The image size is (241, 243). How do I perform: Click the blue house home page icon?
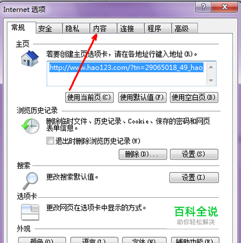click(30, 58)
